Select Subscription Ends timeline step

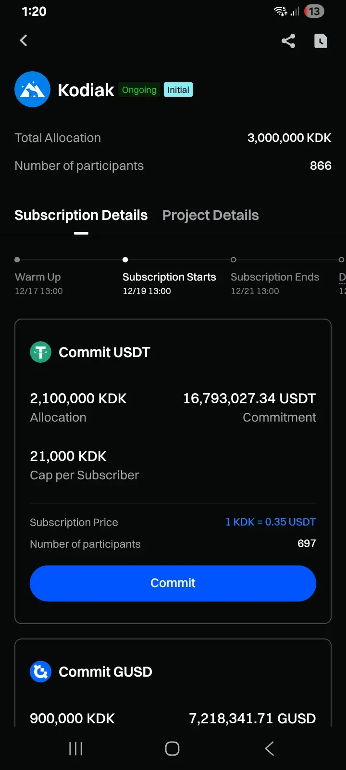275,277
